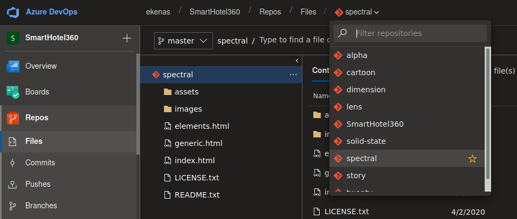
Task: Open Pushes in the sidebar
Action: point(68,184)
